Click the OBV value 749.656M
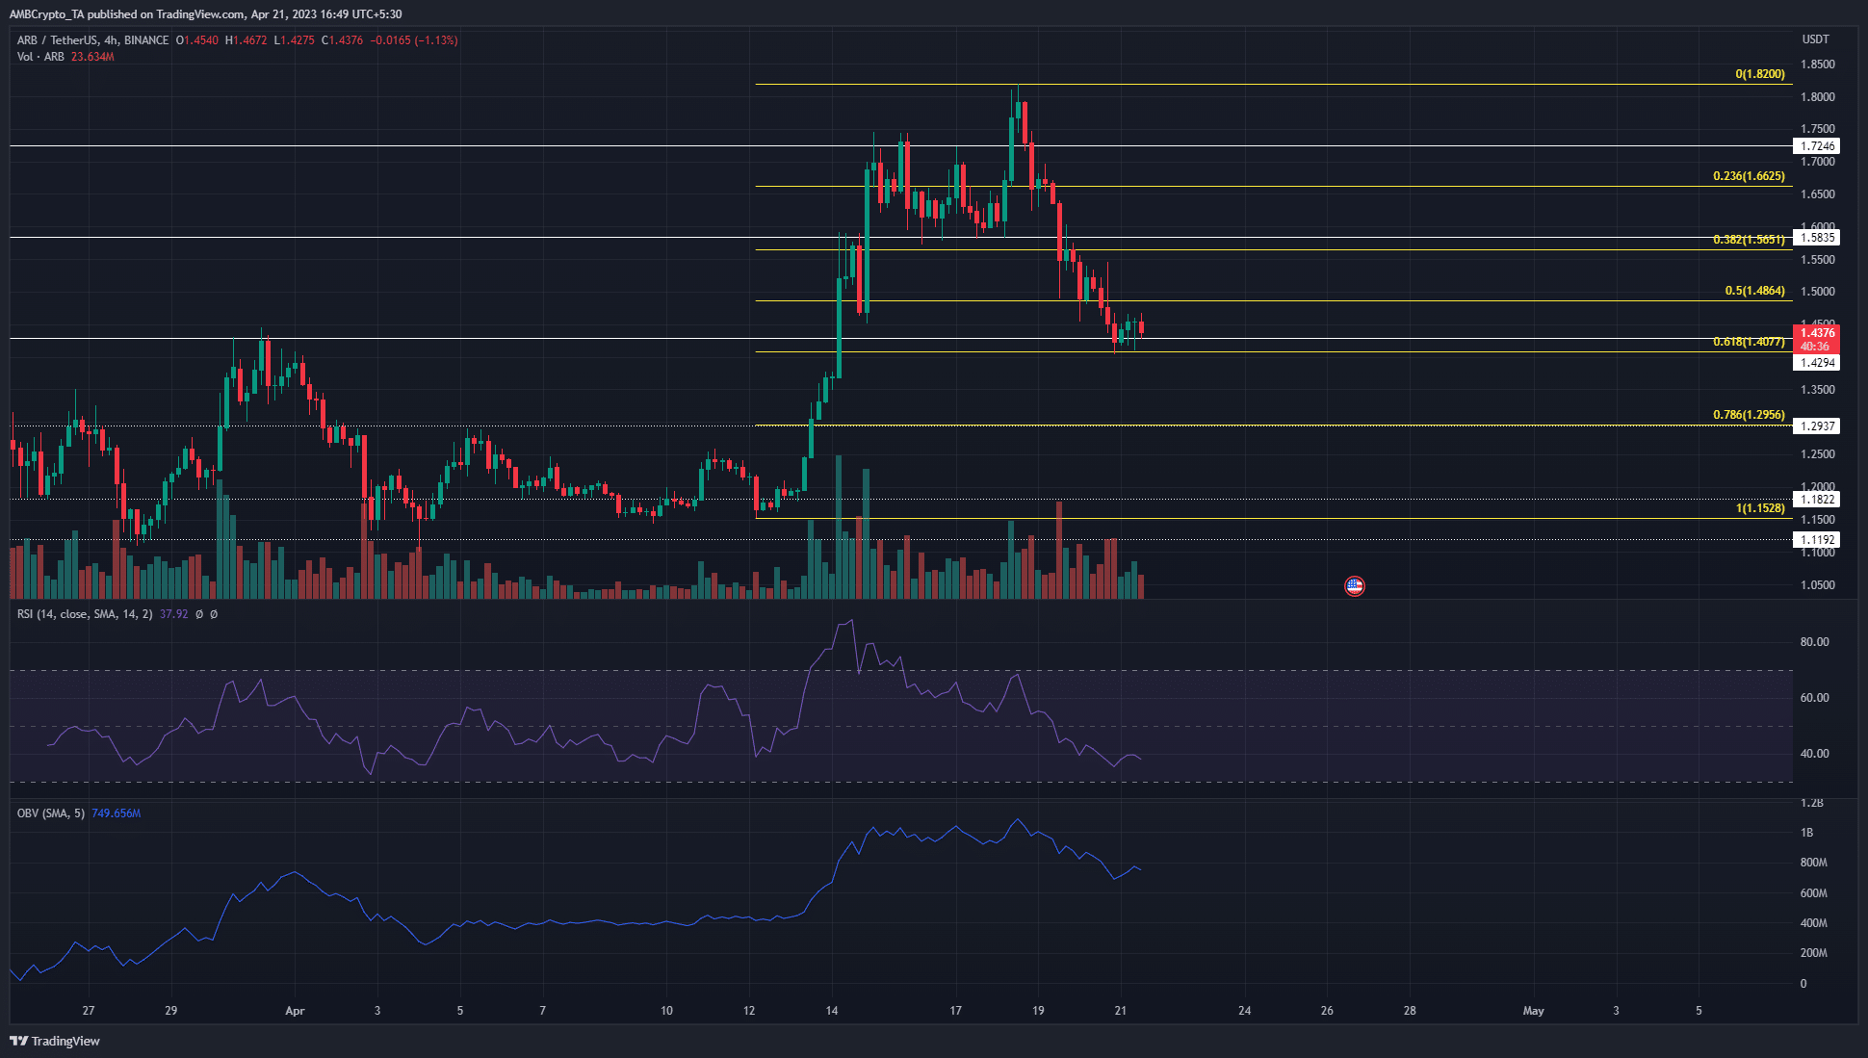1868x1058 pixels. (x=117, y=813)
